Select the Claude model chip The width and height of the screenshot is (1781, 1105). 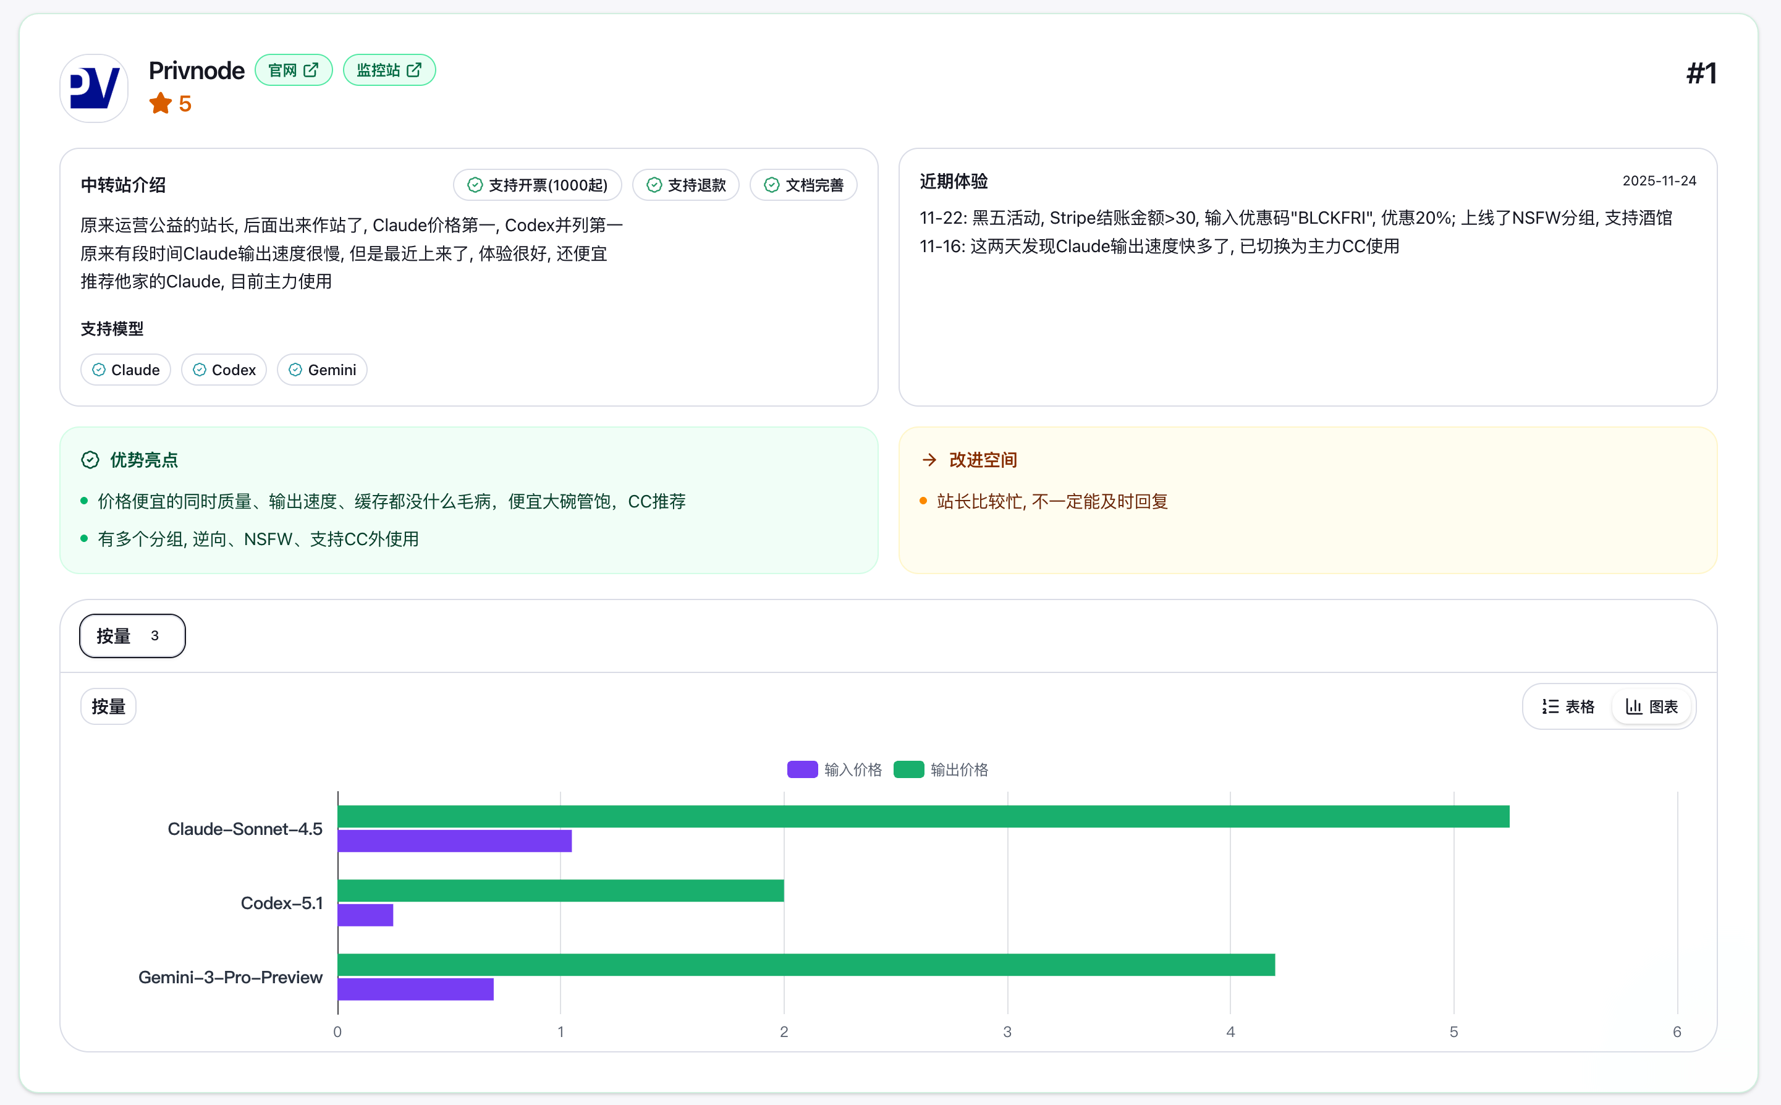125,370
